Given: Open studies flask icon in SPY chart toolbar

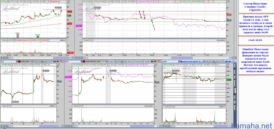Looking at the screenshot, I should (x=223, y=61).
